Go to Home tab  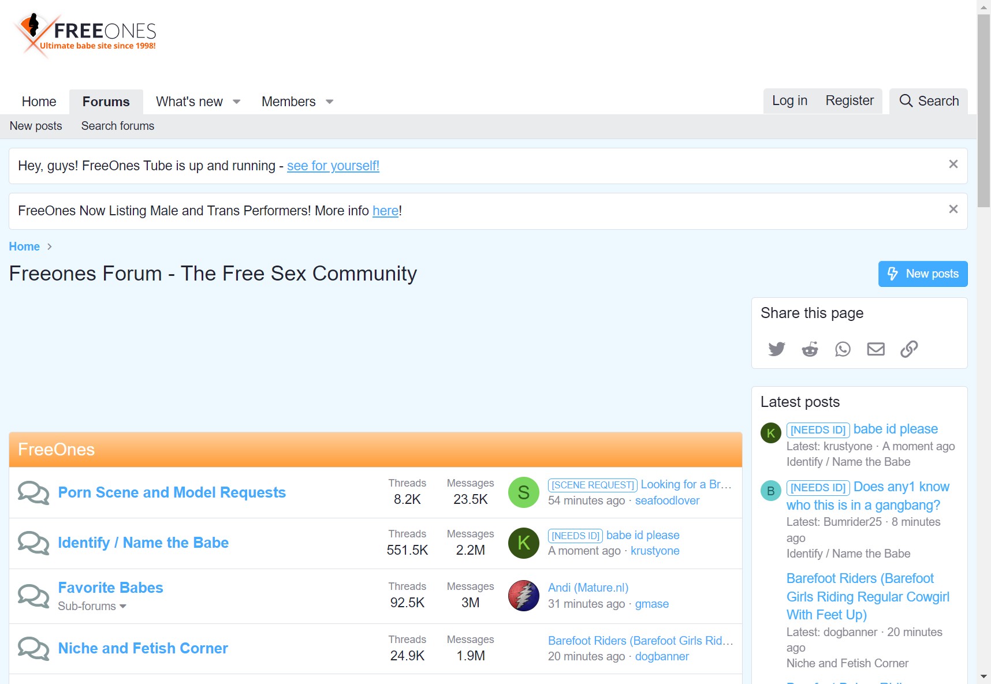click(x=39, y=102)
